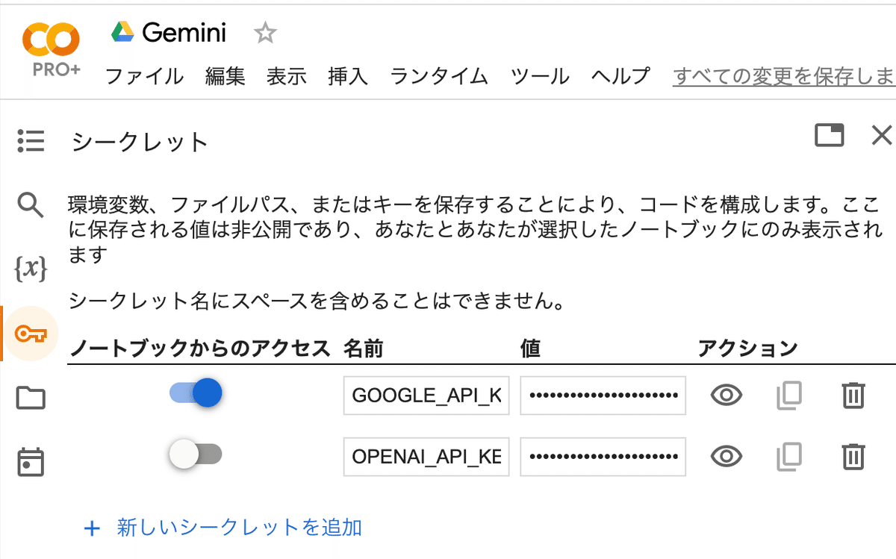Reveal the OPENAI_API_KEY value with eye icon
This screenshot has height=559, width=896.
[x=726, y=456]
